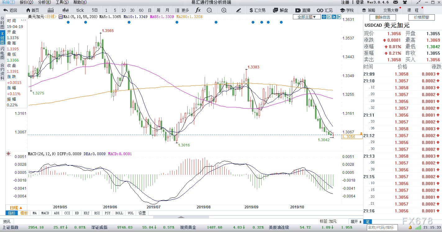Open the fx formula indicator tool

coord(198,10)
